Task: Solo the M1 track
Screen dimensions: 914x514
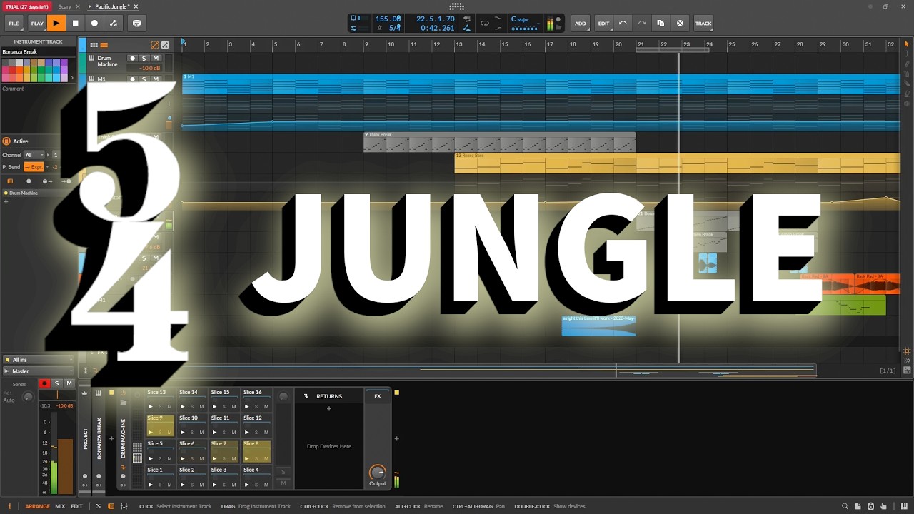Action: click(x=144, y=79)
